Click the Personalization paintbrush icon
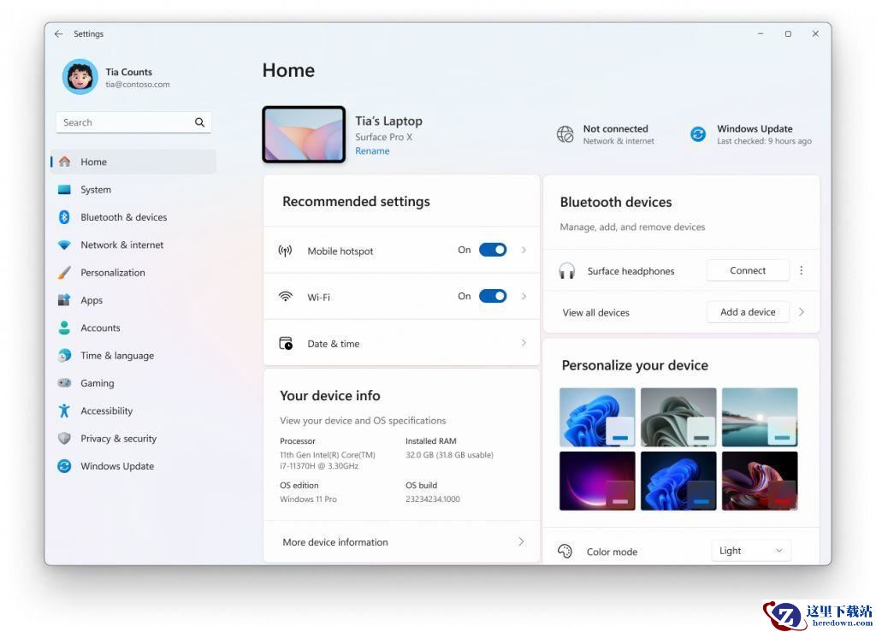 (x=64, y=273)
